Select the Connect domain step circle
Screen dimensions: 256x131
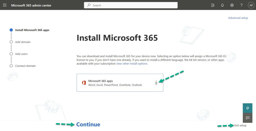pos(11,66)
